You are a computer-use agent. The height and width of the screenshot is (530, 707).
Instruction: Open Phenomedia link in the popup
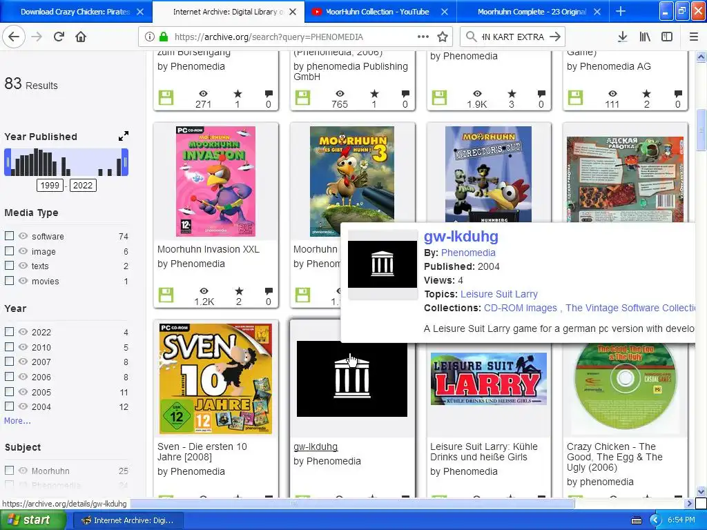click(468, 253)
